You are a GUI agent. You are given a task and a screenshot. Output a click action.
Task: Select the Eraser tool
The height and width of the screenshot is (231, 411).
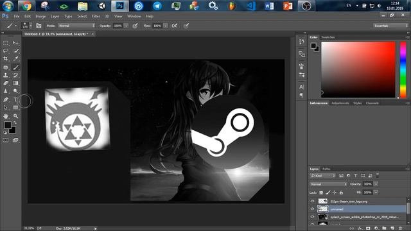pos(6,83)
